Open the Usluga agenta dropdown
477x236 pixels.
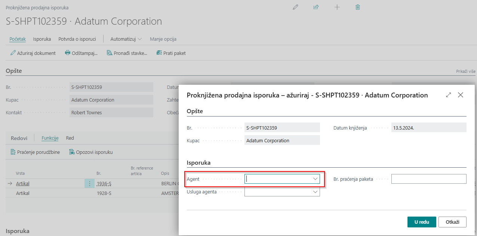315,192
